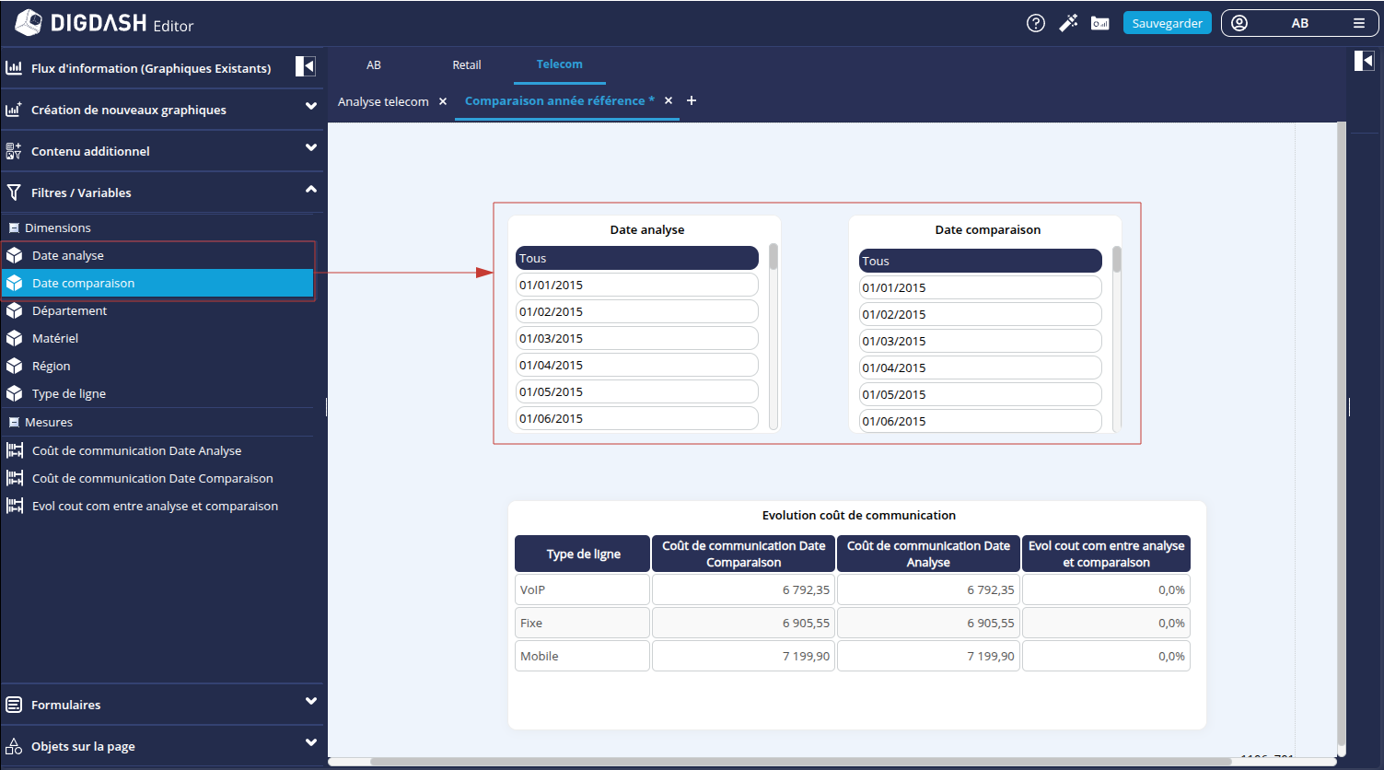1384x770 pixels.
Task: Select the Département dimension cube
Action: click(15, 311)
